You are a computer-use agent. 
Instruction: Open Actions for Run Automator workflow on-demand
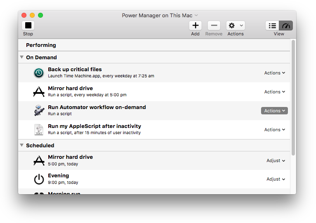[x=274, y=111]
